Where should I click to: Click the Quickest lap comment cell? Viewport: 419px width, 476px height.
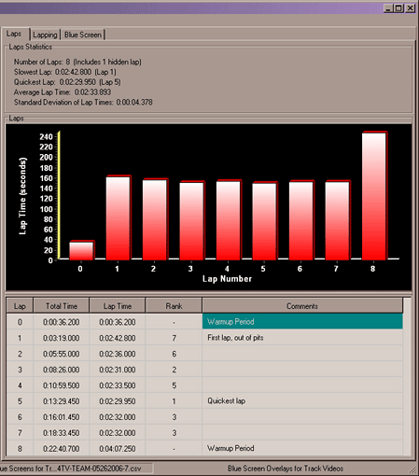[x=302, y=400]
